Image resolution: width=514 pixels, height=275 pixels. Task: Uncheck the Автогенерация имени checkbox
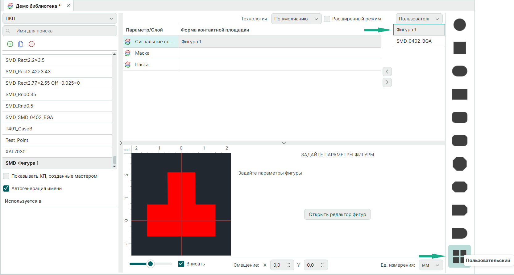point(6,188)
